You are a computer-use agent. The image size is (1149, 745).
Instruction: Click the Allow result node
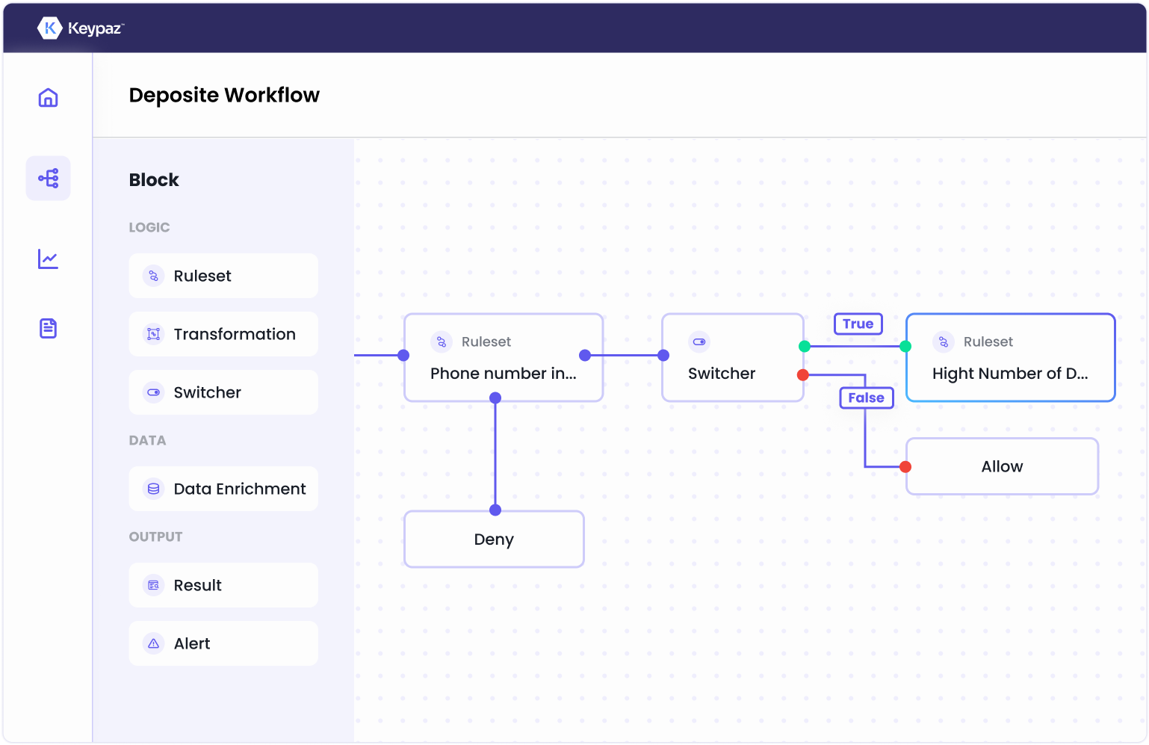coord(1002,466)
